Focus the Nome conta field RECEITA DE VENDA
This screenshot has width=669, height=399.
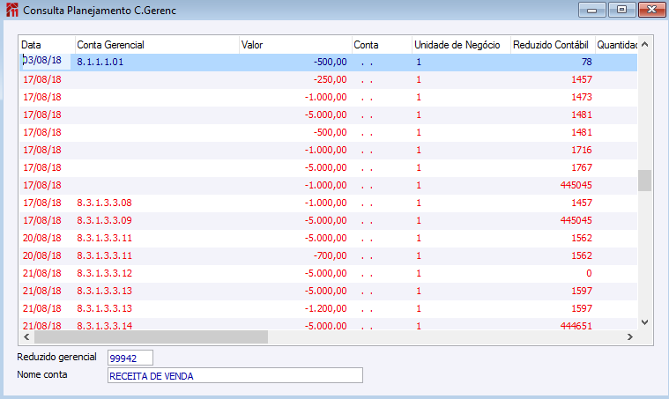point(235,375)
